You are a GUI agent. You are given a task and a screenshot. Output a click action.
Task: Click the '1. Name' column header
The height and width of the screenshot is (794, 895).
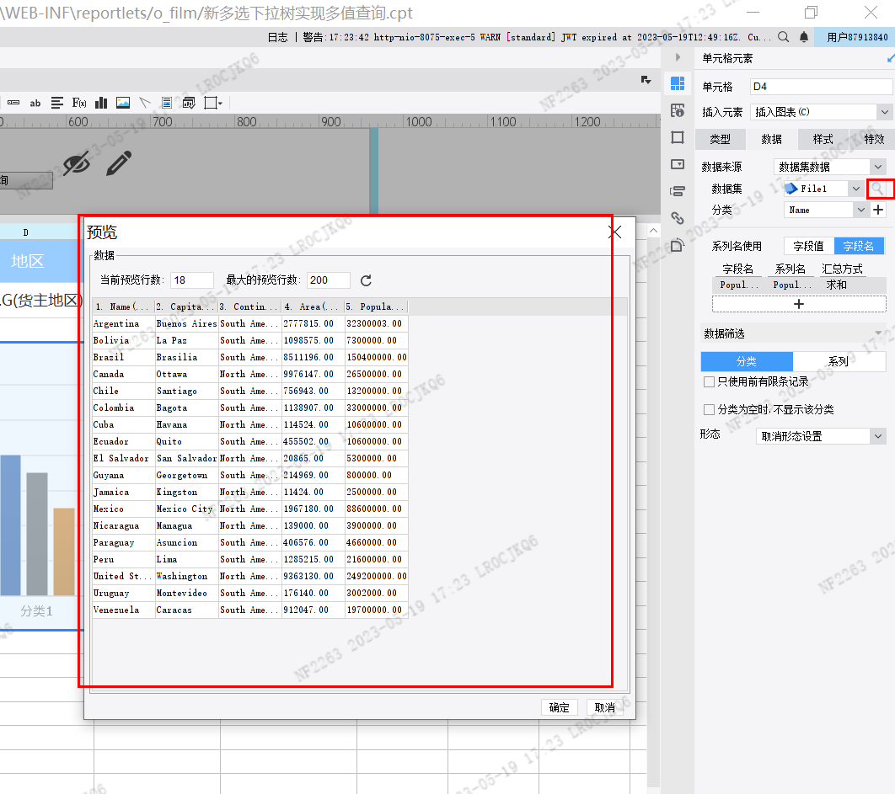123,306
